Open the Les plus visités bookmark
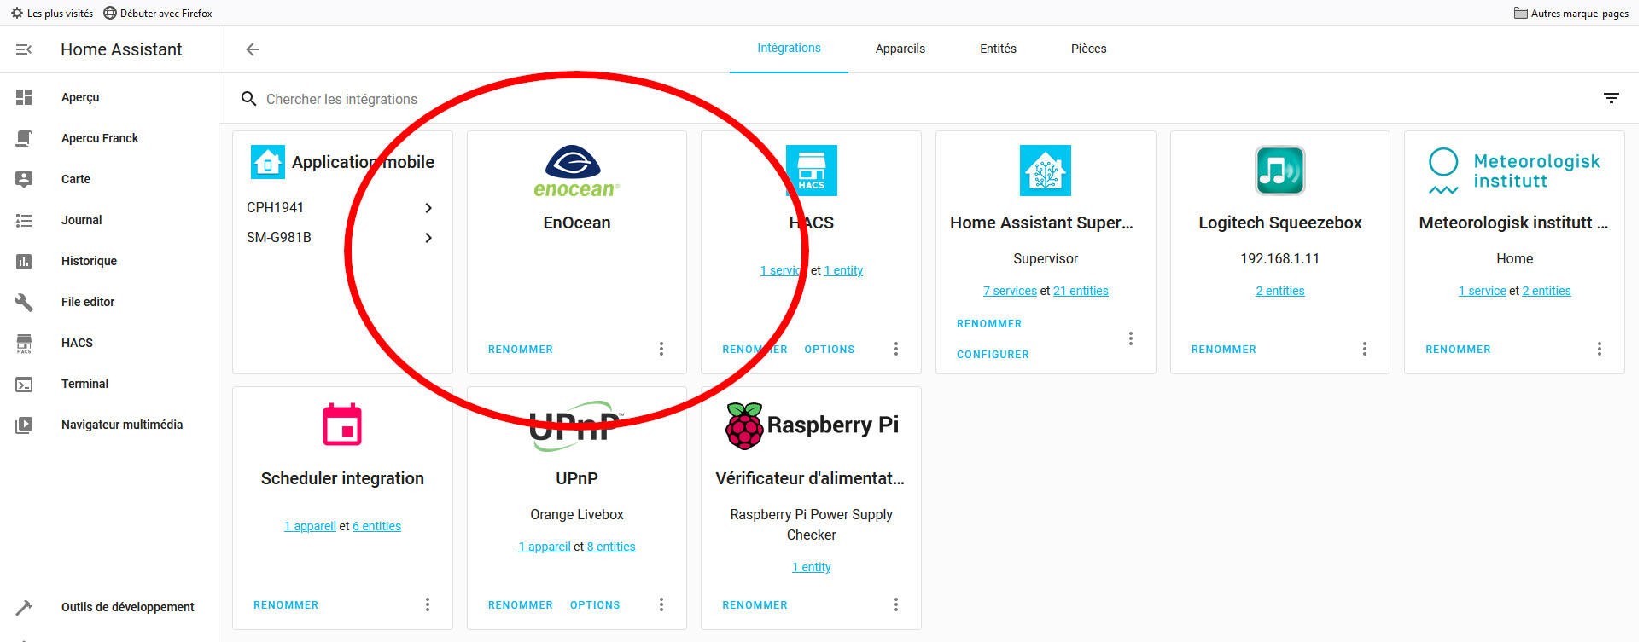1649x642 pixels. [52, 13]
